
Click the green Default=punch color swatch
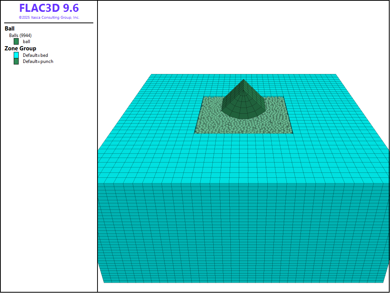click(16, 61)
